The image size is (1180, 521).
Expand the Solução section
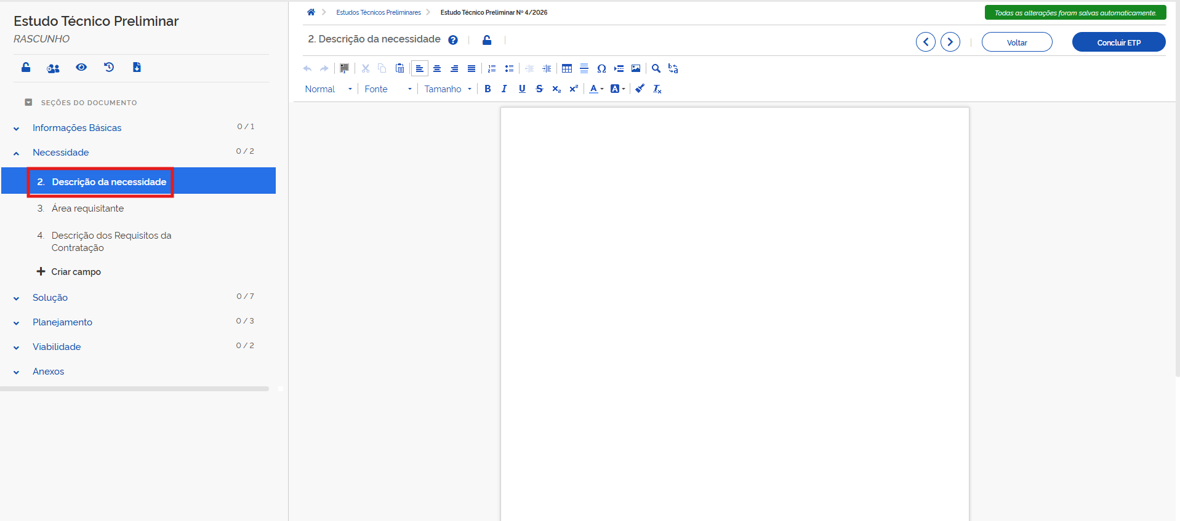[x=50, y=298]
